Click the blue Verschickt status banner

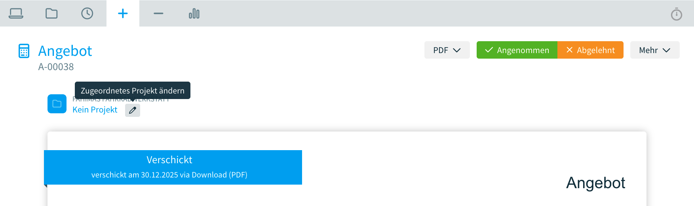173,167
